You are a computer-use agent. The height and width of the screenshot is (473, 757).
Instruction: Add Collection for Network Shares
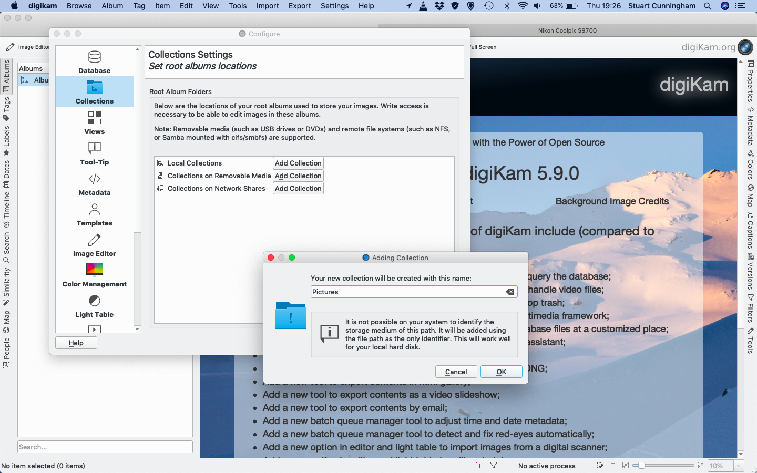[x=298, y=188]
